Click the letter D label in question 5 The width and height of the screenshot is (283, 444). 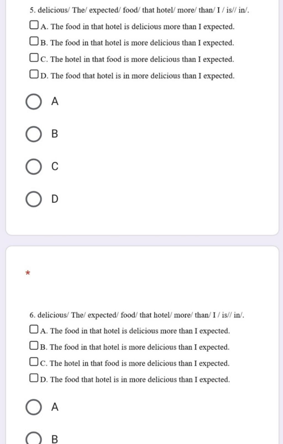point(55,199)
